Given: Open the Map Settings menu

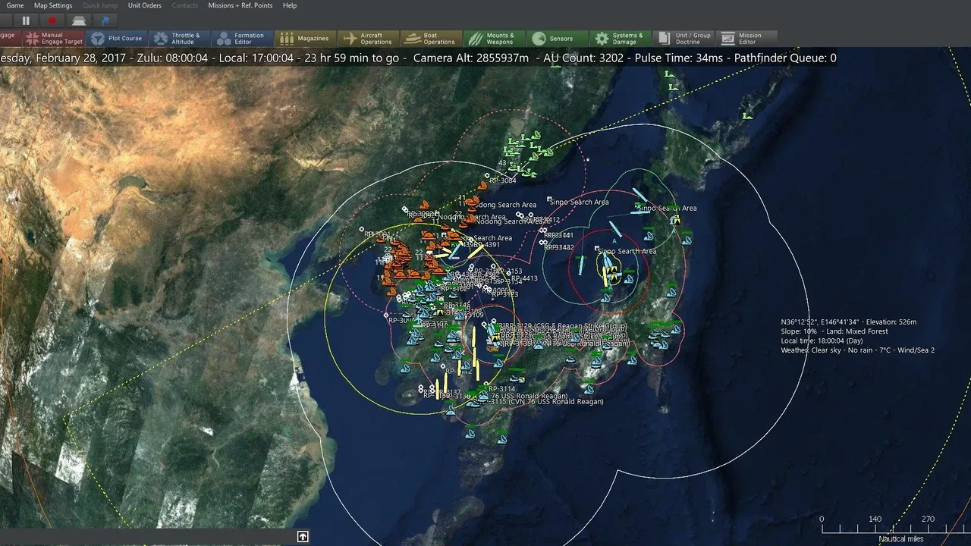Looking at the screenshot, I should pos(53,5).
